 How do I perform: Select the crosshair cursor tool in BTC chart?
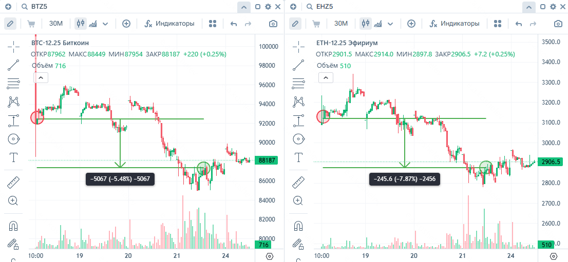pyautogui.click(x=14, y=47)
